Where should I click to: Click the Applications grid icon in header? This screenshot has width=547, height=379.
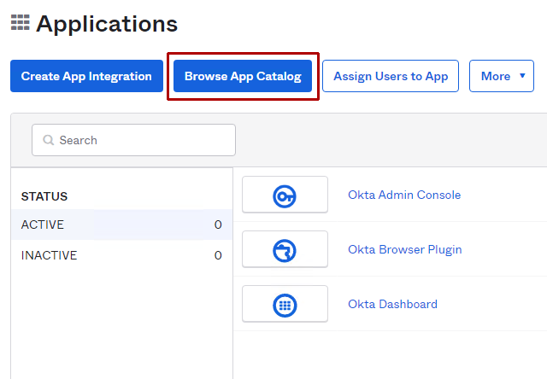(20, 23)
